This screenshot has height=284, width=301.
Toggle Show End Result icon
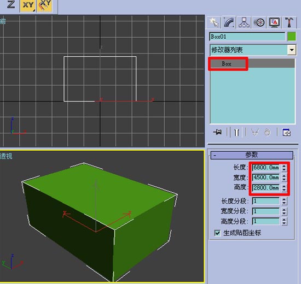236,132
